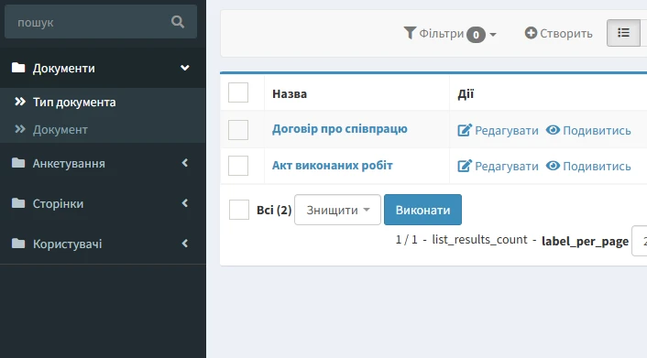Click the list_results_count text
The width and height of the screenshot is (647, 358).
[479, 240]
